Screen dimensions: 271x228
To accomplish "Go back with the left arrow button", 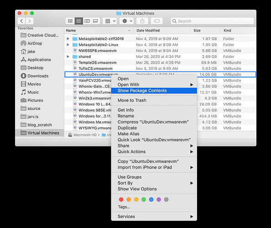I will (21, 21).
